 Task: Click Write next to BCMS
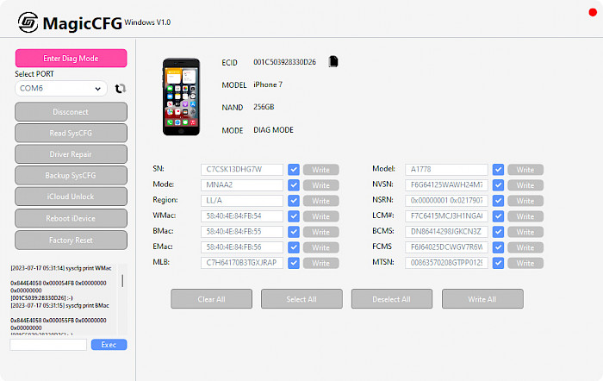[x=525, y=232]
